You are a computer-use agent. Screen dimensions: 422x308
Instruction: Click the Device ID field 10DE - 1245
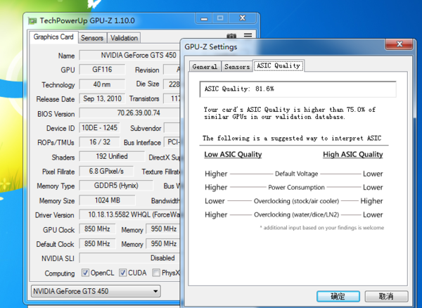point(99,127)
